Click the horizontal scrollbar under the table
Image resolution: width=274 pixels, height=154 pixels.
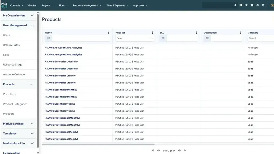98,145
